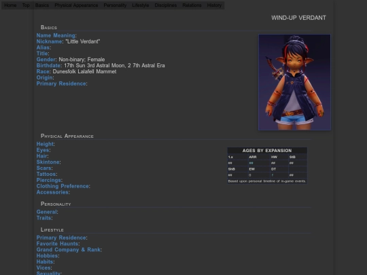Click the Nickname label
The height and width of the screenshot is (275, 367).
click(49, 41)
